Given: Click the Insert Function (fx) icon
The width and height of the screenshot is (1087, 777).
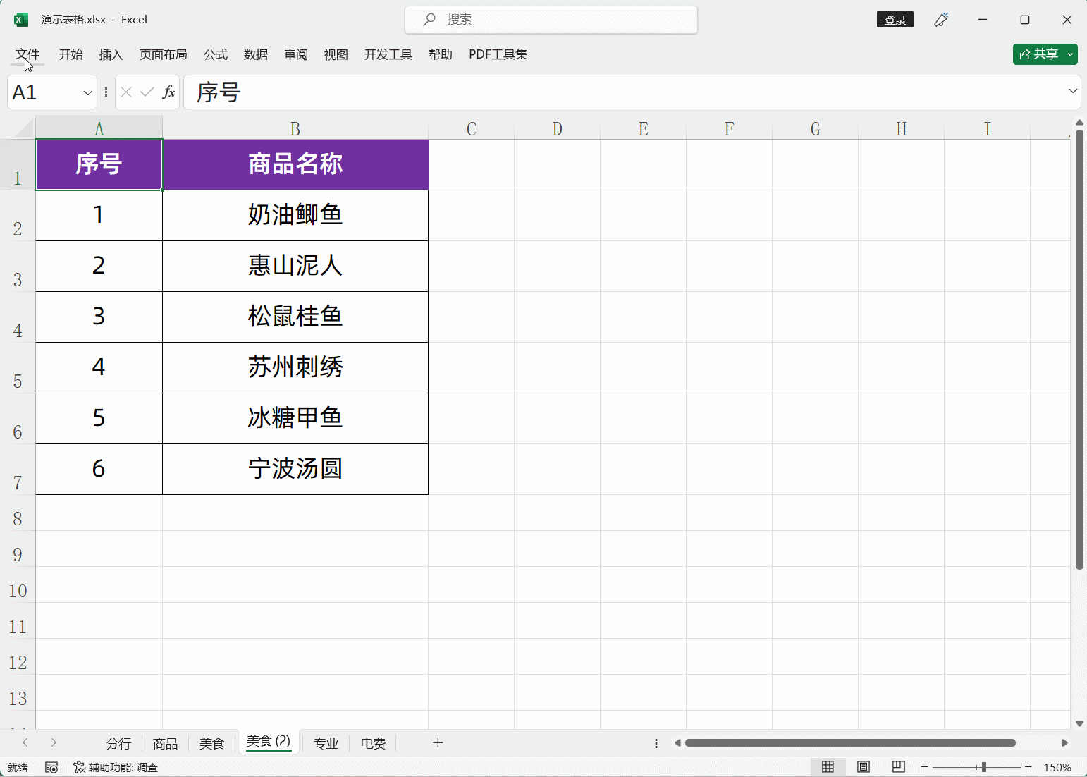Looking at the screenshot, I should (168, 92).
